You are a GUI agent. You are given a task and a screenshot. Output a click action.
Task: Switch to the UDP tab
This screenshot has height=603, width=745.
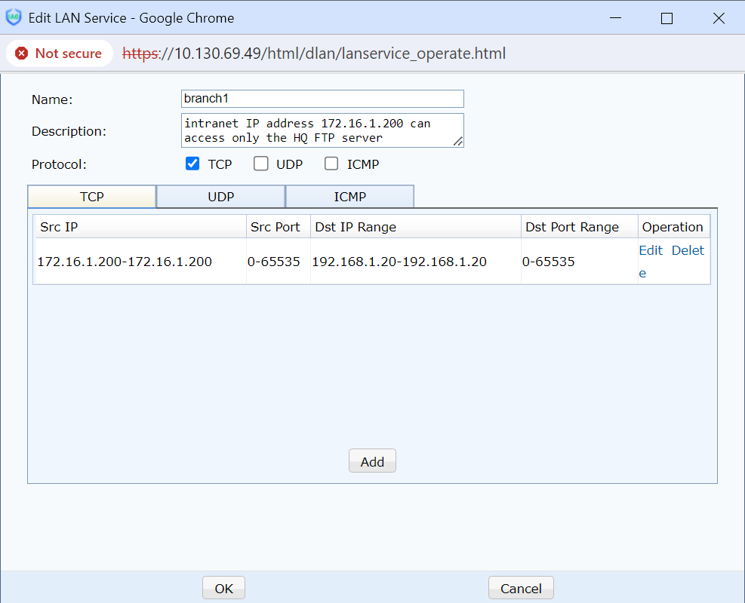tap(220, 197)
